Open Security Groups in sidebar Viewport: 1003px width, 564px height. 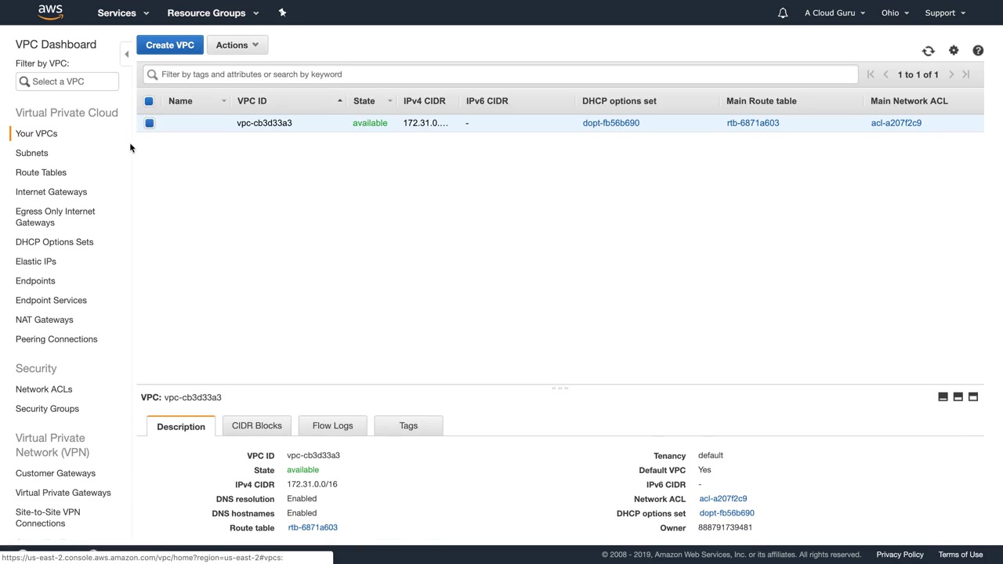(x=47, y=409)
